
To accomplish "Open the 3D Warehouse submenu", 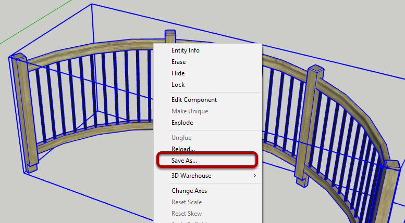I will coord(191,176).
